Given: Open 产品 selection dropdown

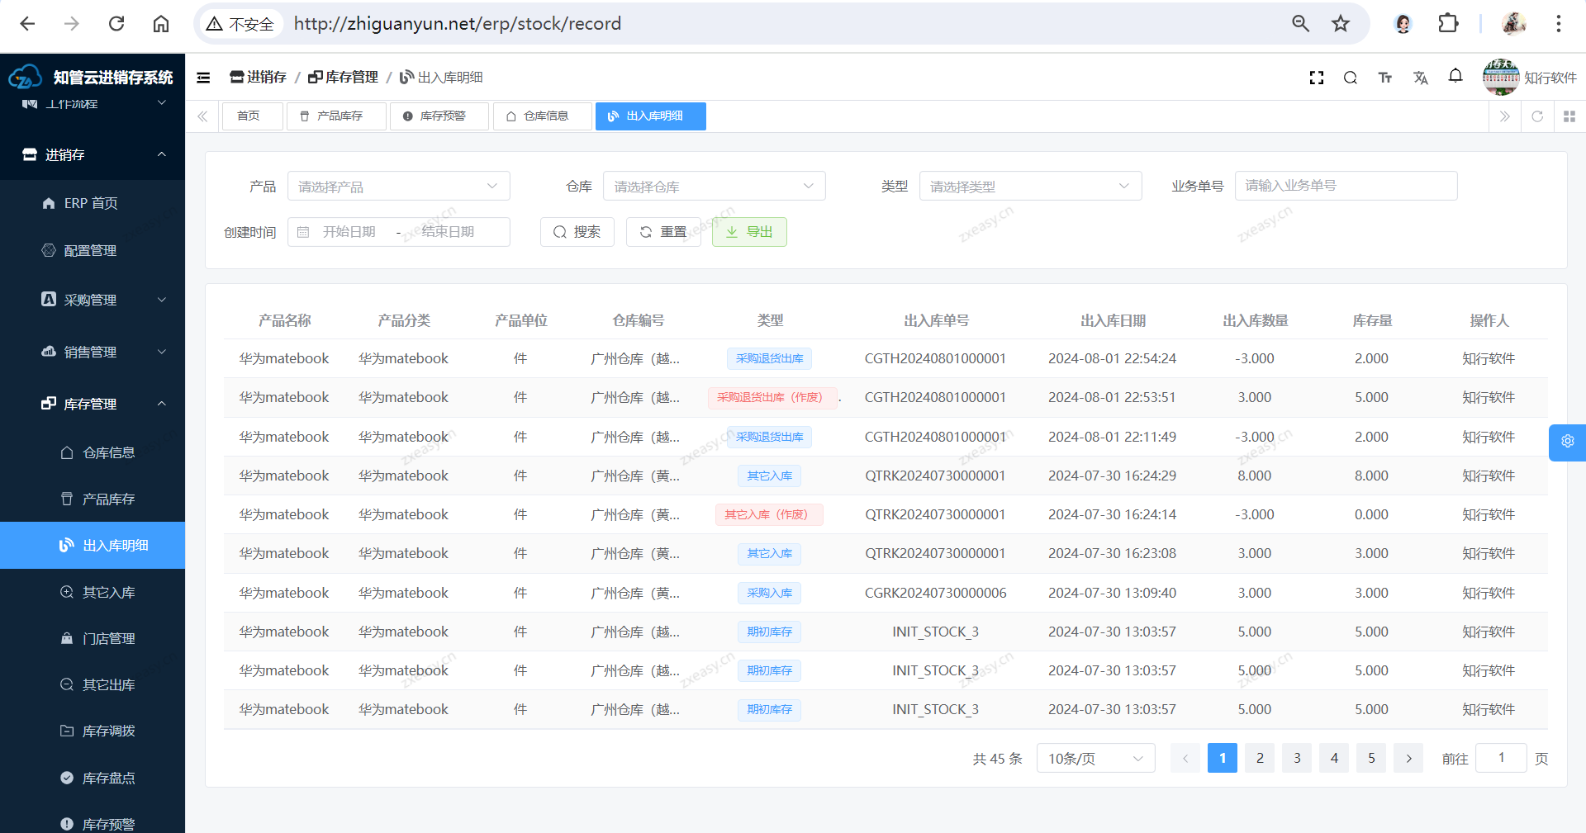Looking at the screenshot, I should pos(399,187).
